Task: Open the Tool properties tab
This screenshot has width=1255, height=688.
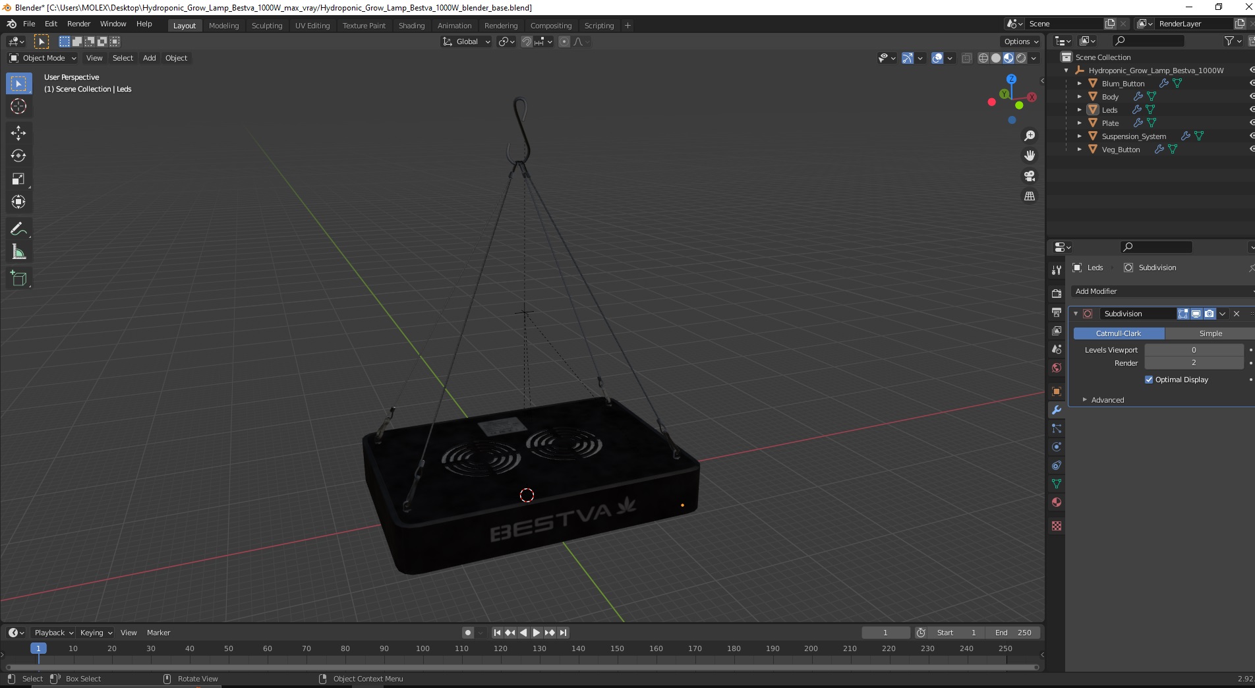Action: pos(1057,270)
